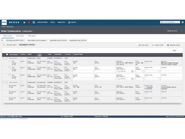Toggle the favorite star beside the view name

pos(4,45)
